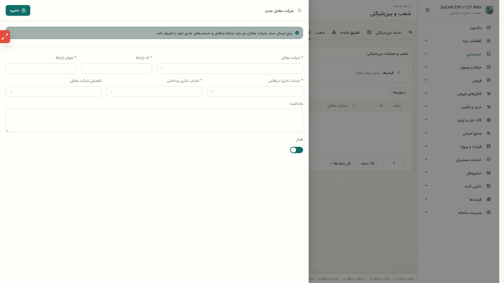This screenshot has height=283, width=504.
Task: Click the transfer arrows icon beside اسناد بین‌شرکتی
Action: [410, 32]
